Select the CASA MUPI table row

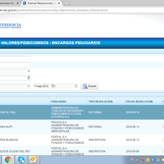pyautogui.click(x=82, y=127)
